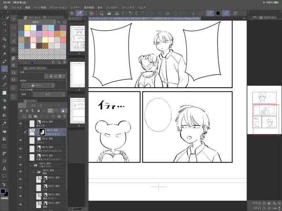Select the Zoom magnifier tool

point(4,24)
